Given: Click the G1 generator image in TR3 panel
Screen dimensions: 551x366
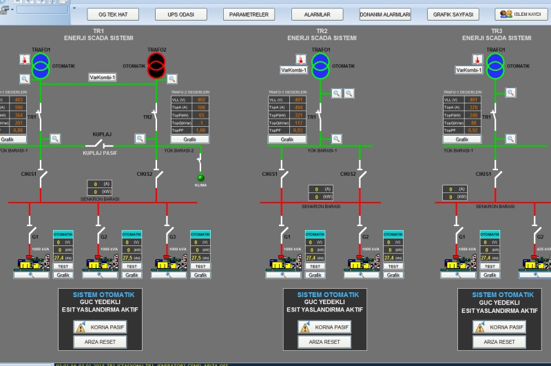Looking at the screenshot, I should tap(459, 263).
